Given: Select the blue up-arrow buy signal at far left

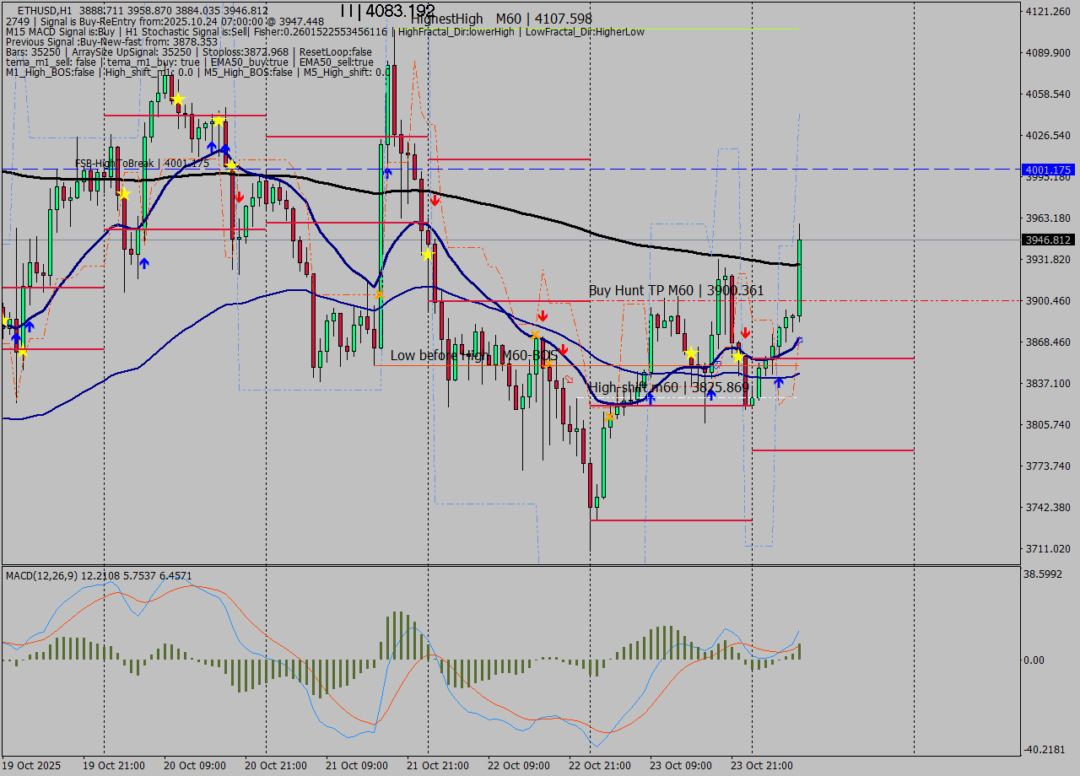Looking at the screenshot, I should (17, 337).
